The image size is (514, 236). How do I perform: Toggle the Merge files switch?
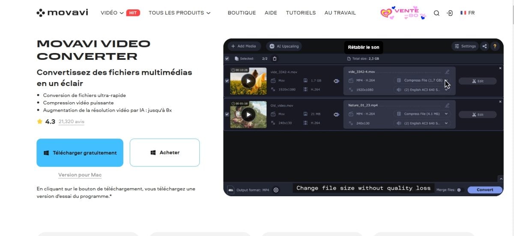pos(460,190)
